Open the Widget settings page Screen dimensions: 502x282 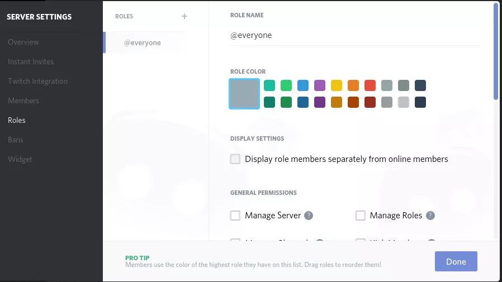(20, 159)
